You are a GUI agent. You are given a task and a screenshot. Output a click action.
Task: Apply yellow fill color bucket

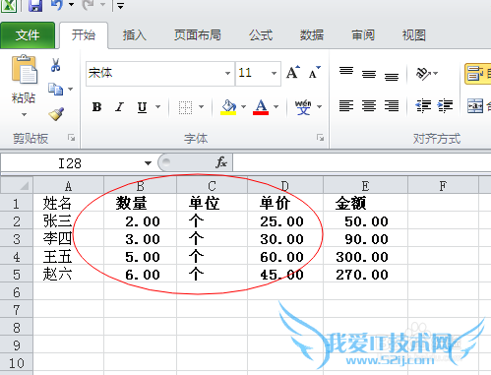228,107
